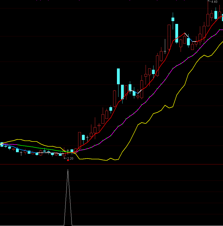This screenshot has width=223, height=226.
Task: Click the peak of the white indicator spike
Action: 68,170
